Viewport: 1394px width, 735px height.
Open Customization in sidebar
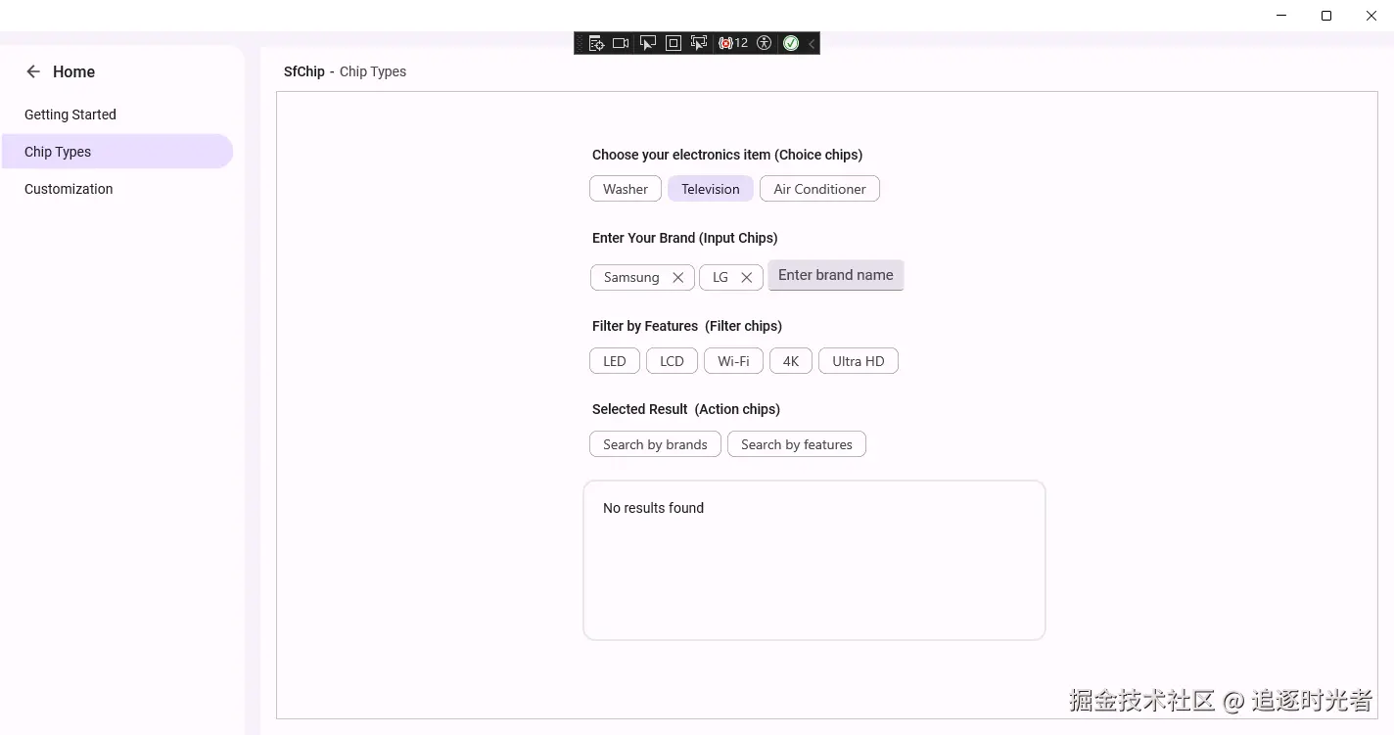click(x=116, y=189)
